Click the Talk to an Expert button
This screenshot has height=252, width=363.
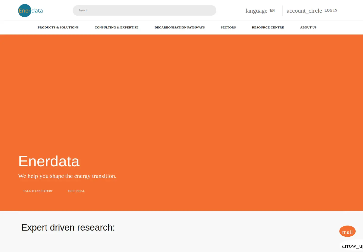point(38,191)
